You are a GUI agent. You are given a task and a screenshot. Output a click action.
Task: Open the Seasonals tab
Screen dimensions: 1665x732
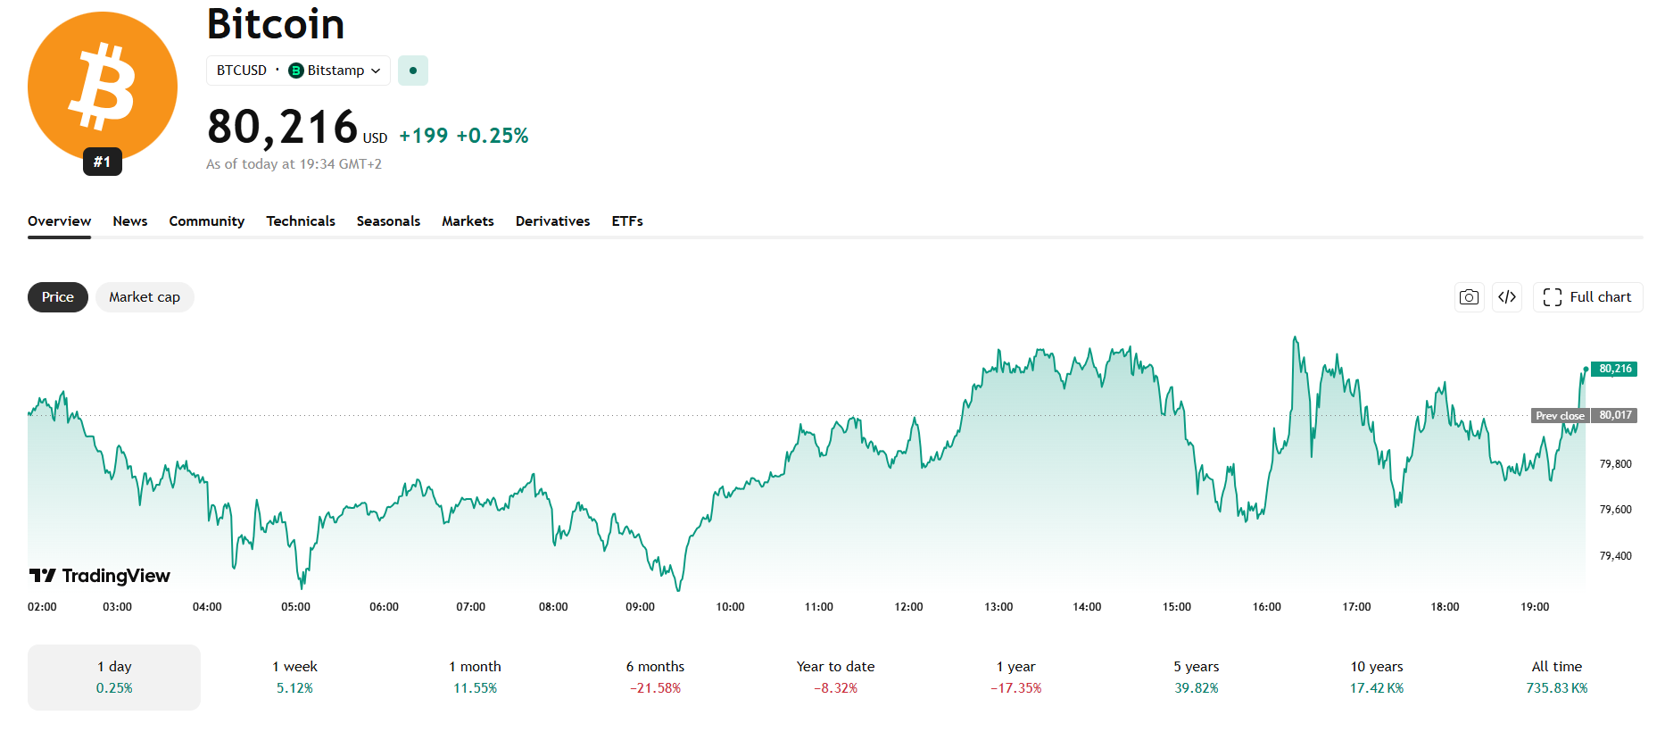pyautogui.click(x=388, y=221)
